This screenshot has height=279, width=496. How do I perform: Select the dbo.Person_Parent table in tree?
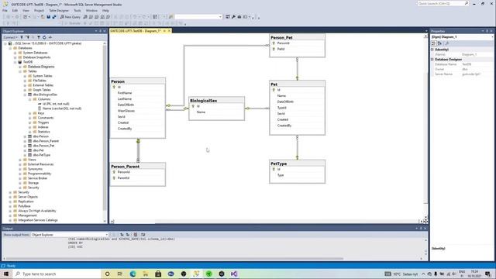[x=46, y=141]
